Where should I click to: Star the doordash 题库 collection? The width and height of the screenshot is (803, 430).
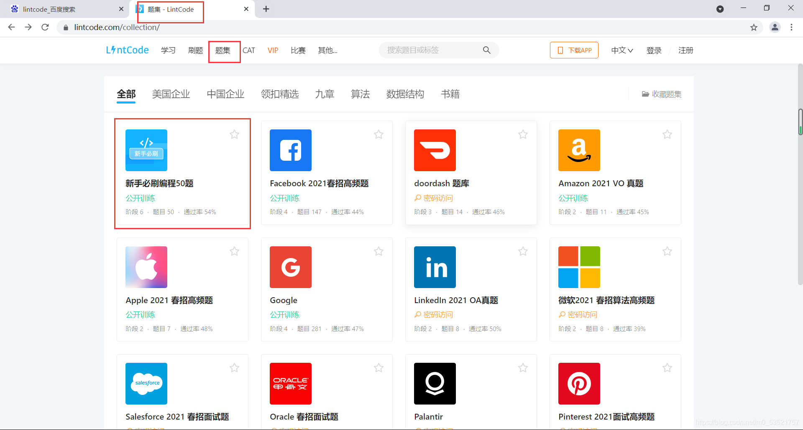point(523,134)
